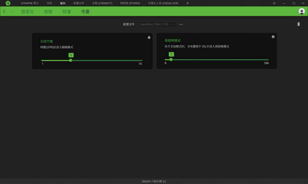The width and height of the screenshot is (308, 184).
Task: Click the 低能耗模式 heading
Action: [x=173, y=40]
